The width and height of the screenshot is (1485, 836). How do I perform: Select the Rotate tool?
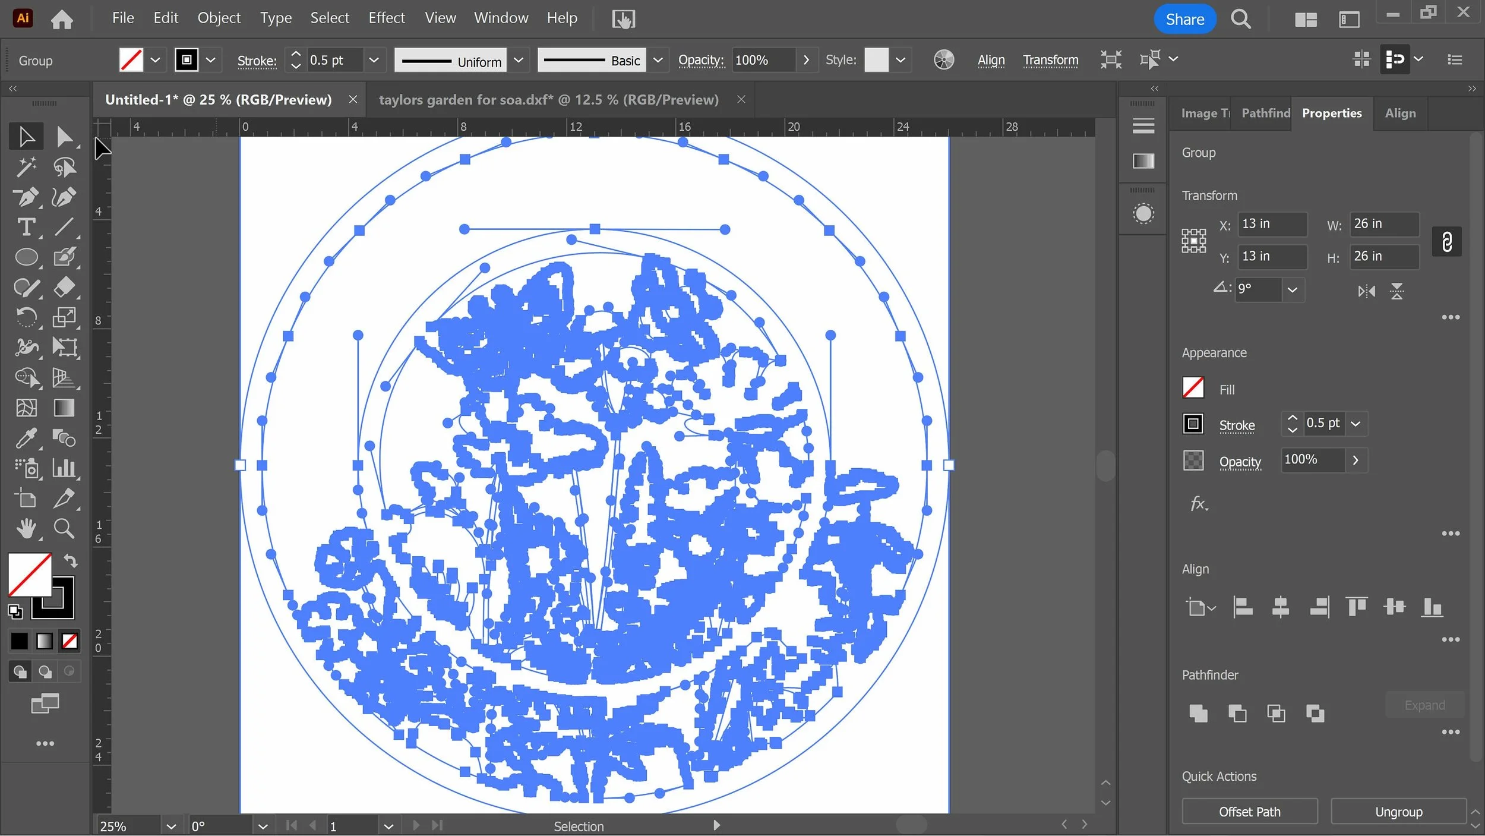point(26,317)
